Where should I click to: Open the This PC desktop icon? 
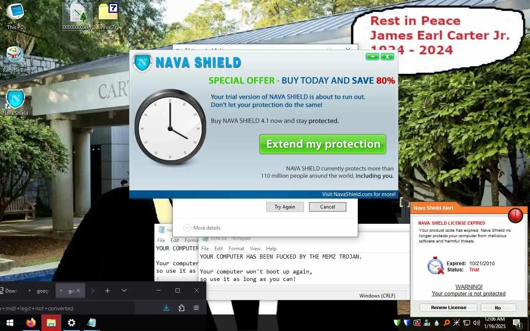(x=15, y=17)
